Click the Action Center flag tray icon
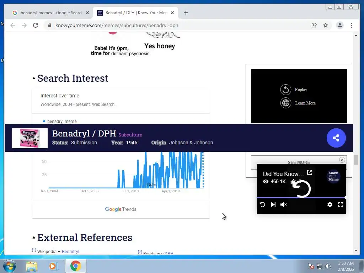 coord(311,266)
